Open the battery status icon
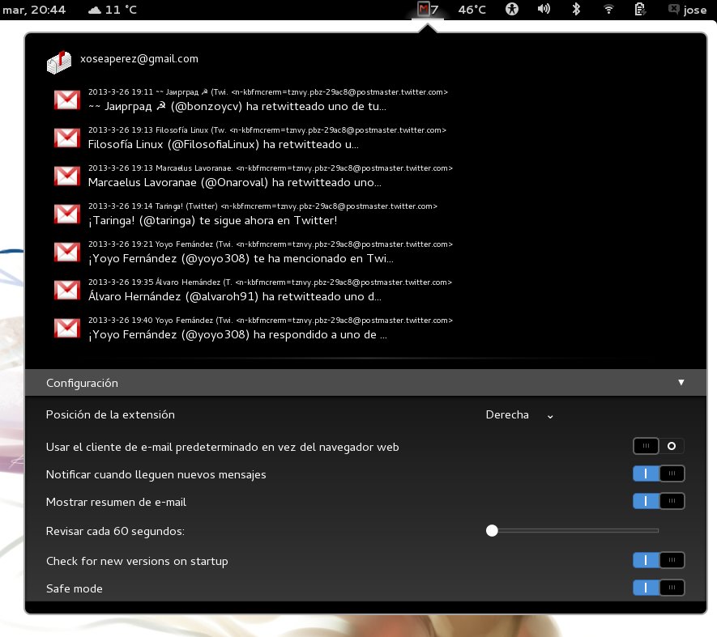The image size is (717, 637). click(640, 9)
